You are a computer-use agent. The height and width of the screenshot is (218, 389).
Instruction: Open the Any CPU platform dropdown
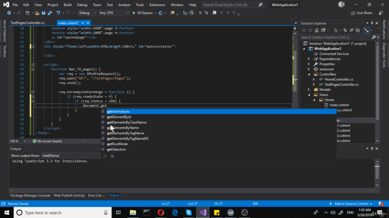pyautogui.click(x=114, y=13)
